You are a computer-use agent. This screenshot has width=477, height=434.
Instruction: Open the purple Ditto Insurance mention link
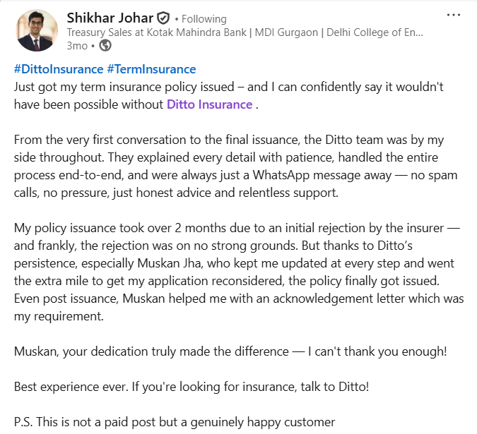pyautogui.click(x=209, y=104)
